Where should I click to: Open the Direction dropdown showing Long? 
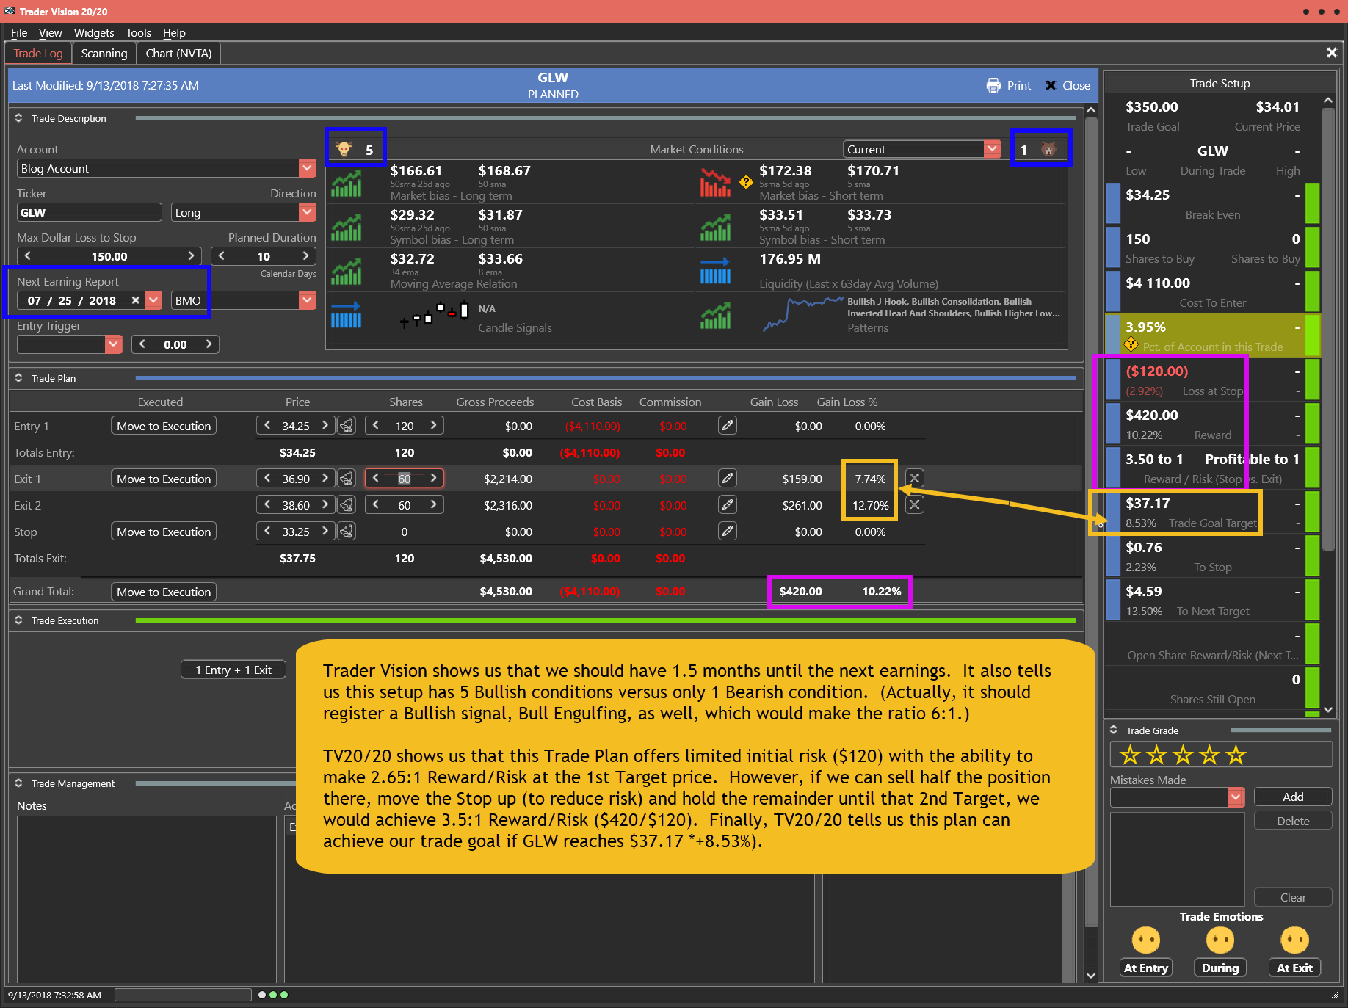click(x=307, y=212)
